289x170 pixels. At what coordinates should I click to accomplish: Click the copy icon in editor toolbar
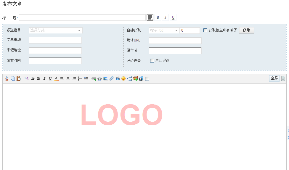tap(13, 78)
